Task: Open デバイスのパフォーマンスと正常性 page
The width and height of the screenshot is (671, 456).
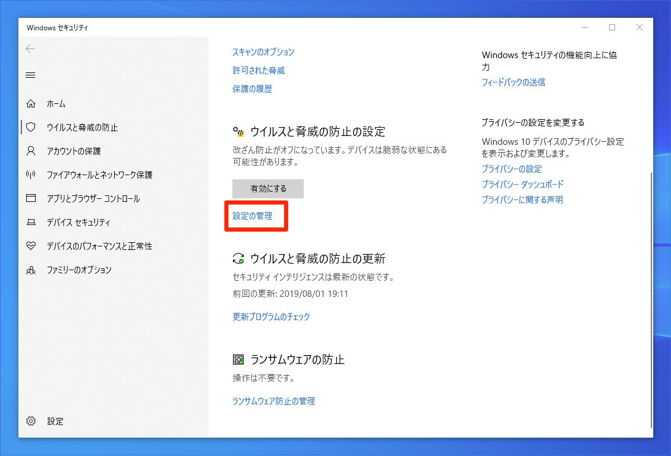Action: click(x=99, y=246)
